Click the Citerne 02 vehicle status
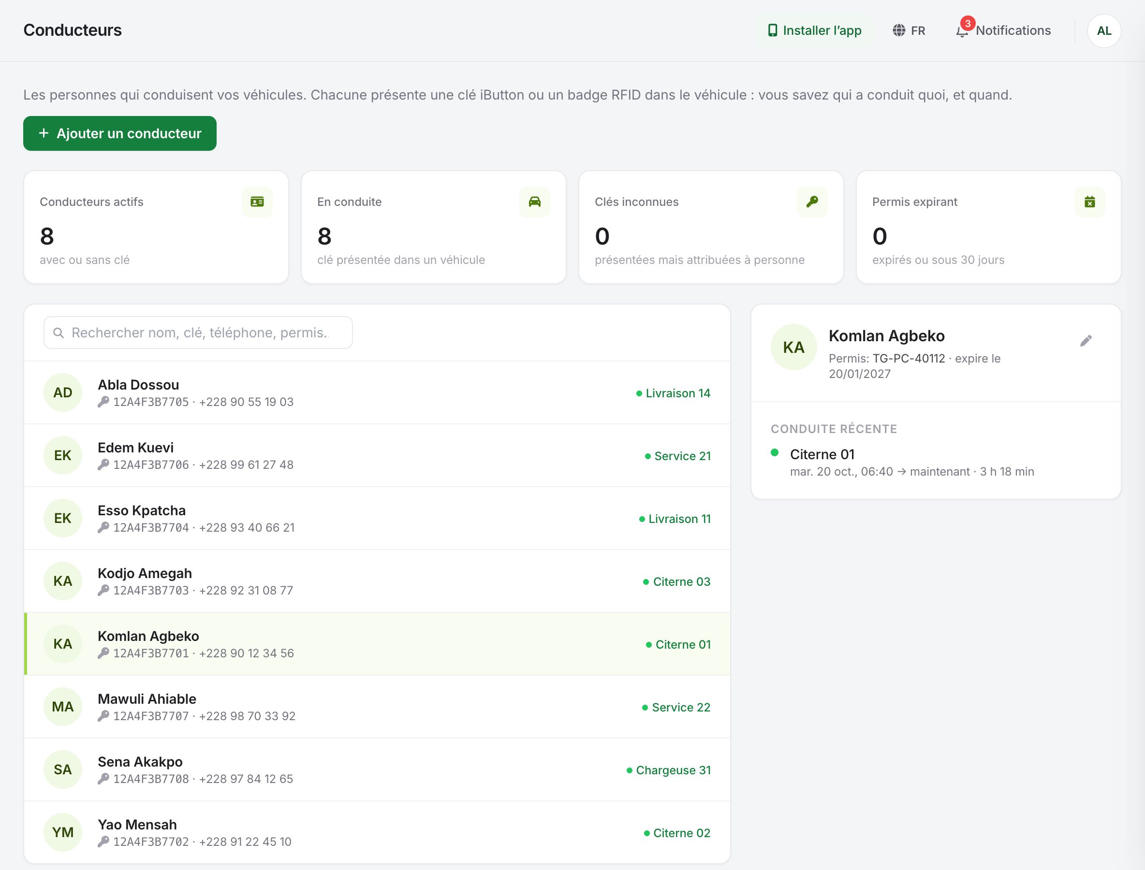This screenshot has width=1145, height=870. click(677, 833)
